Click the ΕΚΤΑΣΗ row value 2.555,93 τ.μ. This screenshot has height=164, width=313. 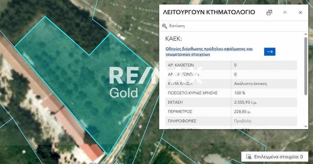point(246,102)
